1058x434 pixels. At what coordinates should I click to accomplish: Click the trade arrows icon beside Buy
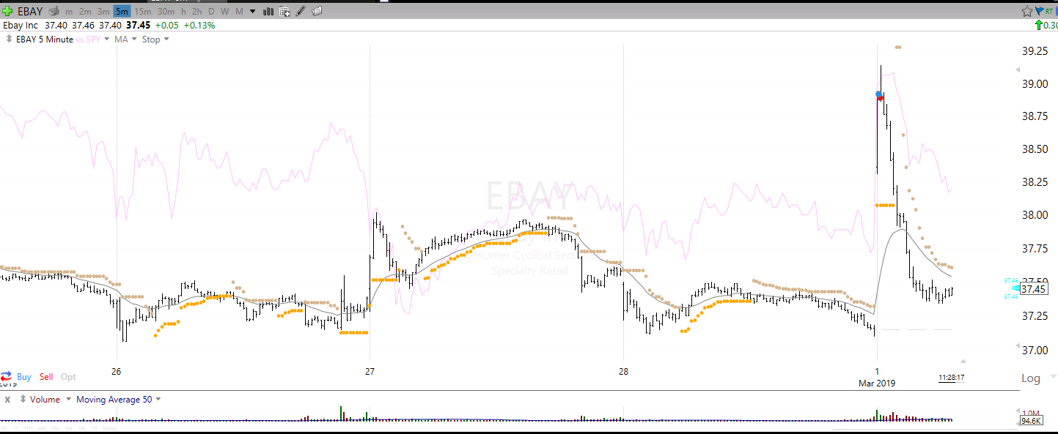(7, 375)
